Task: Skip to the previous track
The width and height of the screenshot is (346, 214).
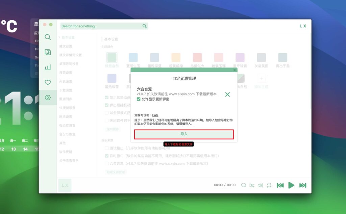Action: tap(280, 185)
